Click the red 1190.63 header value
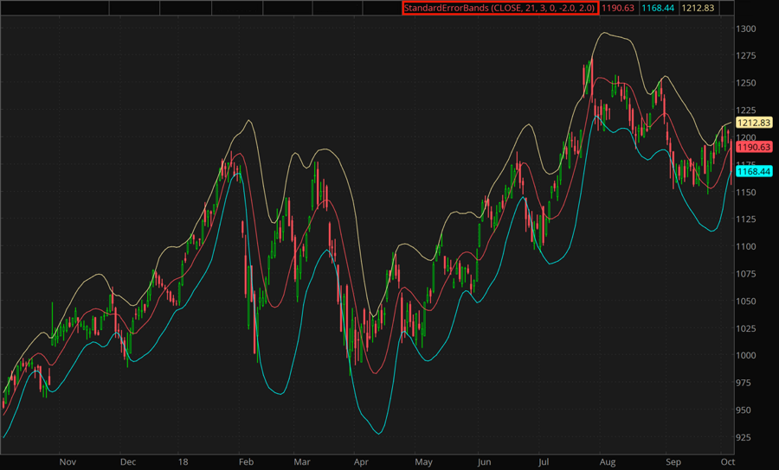The image size is (779, 470). click(x=619, y=9)
